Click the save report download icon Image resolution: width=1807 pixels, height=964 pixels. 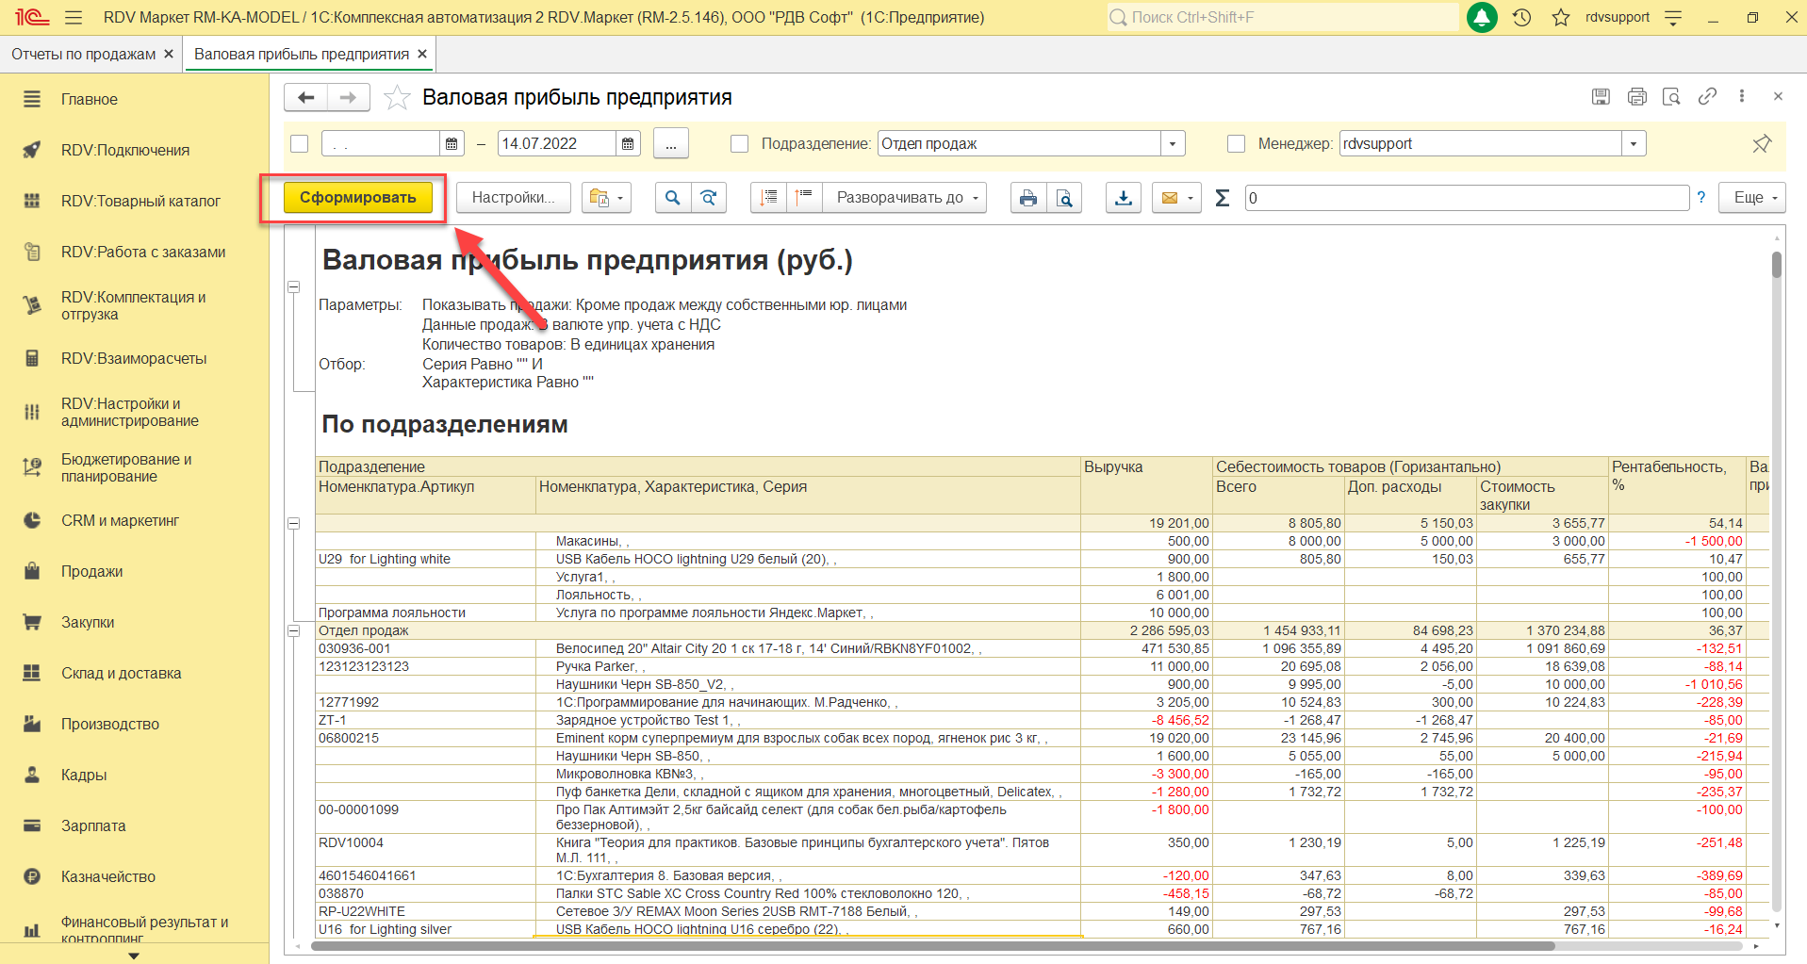tap(1123, 198)
